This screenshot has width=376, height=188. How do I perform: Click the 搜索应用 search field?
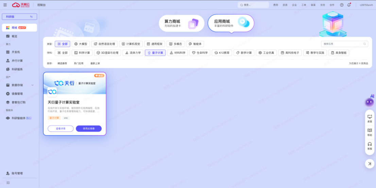click(343, 44)
